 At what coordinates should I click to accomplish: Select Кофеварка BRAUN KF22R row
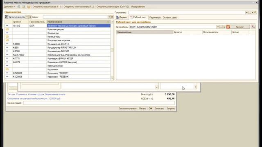click(58, 58)
